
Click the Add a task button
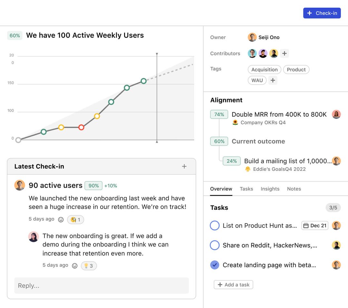(x=233, y=284)
